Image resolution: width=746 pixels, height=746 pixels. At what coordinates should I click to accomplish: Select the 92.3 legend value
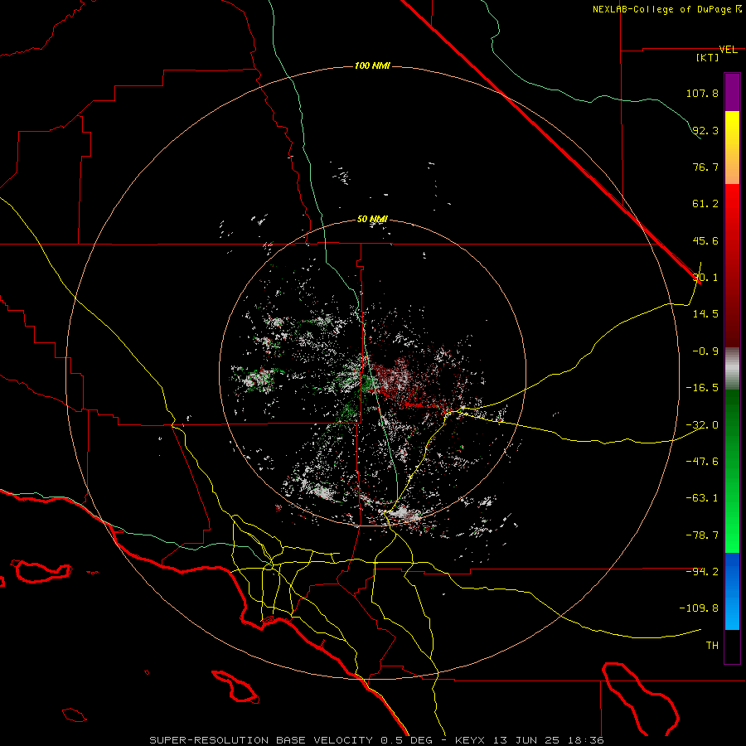(705, 130)
